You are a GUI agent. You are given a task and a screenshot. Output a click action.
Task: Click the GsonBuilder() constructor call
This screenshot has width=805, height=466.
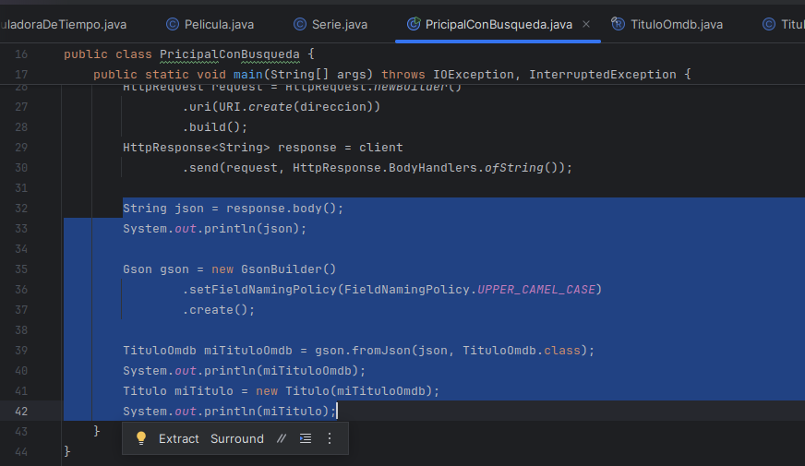point(289,269)
